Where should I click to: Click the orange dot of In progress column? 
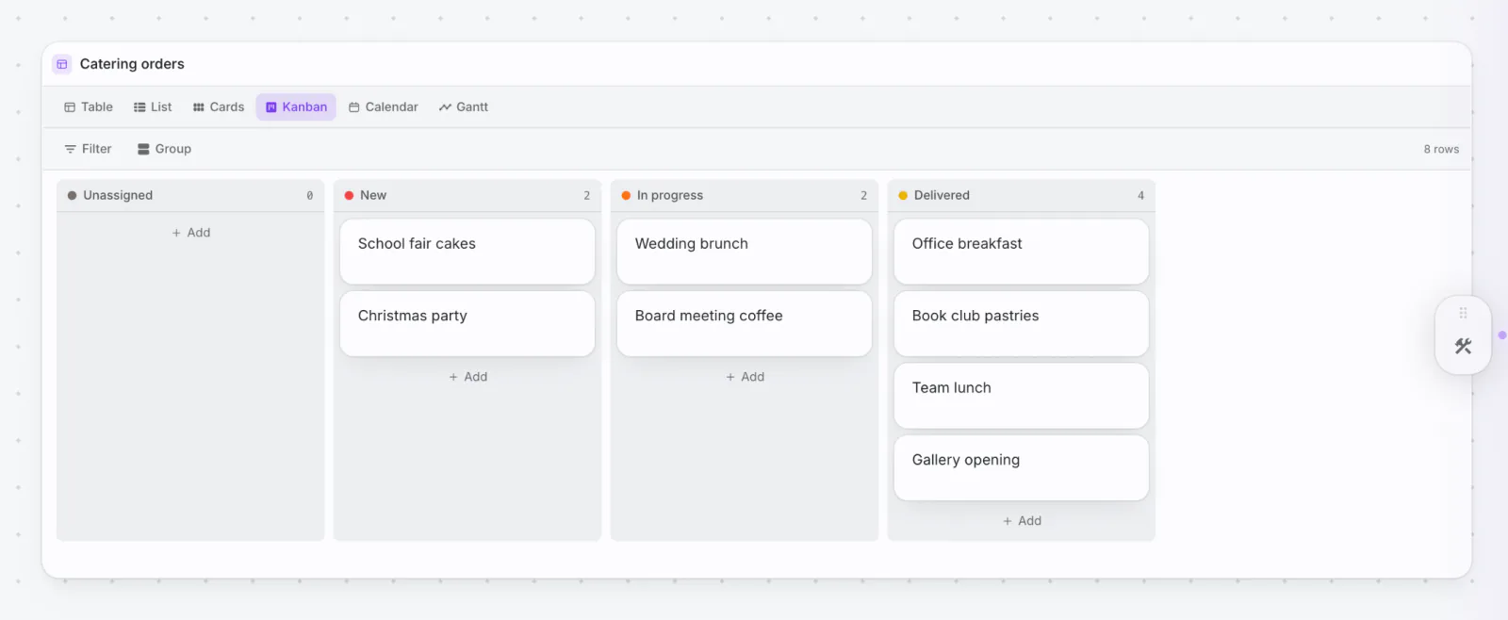(626, 195)
